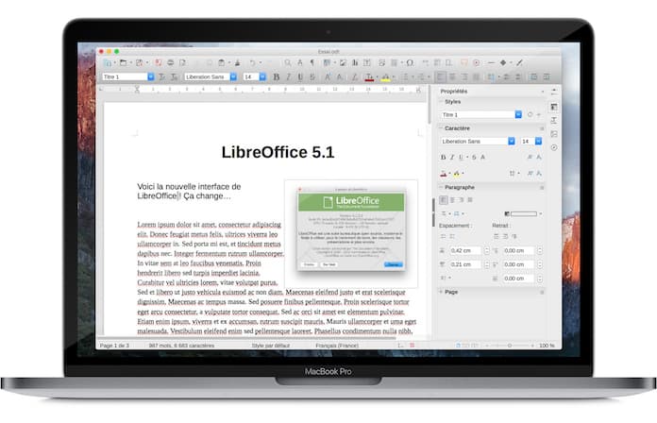
Task: Click the Fermer button in About dialog
Action: click(393, 264)
